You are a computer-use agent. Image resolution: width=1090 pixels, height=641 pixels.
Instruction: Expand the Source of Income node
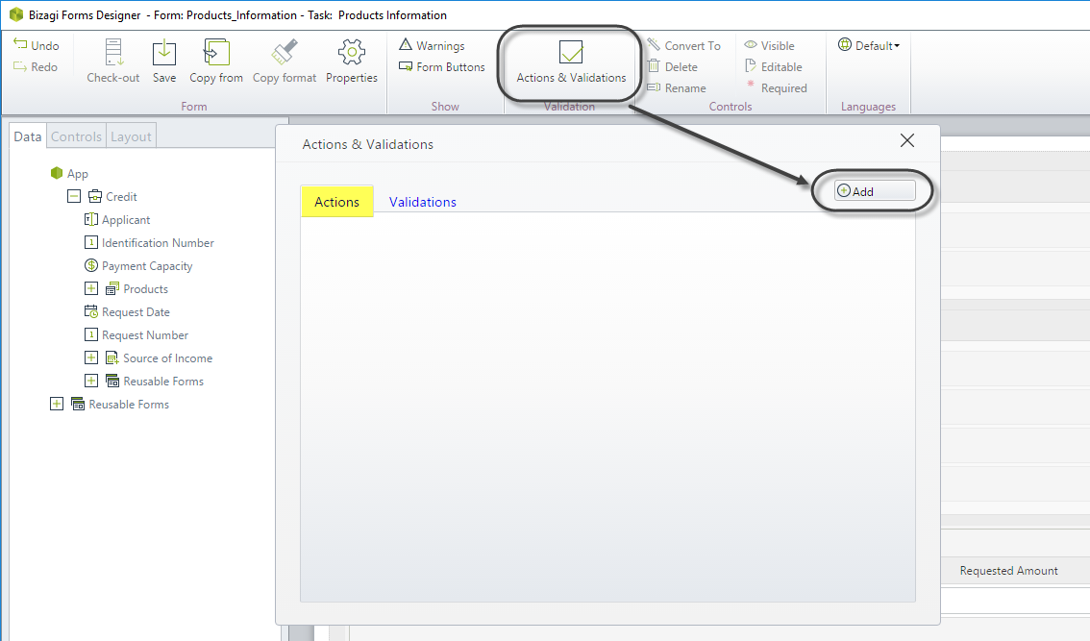point(91,358)
